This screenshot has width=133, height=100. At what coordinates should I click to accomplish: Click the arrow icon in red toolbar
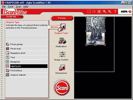(94, 11)
